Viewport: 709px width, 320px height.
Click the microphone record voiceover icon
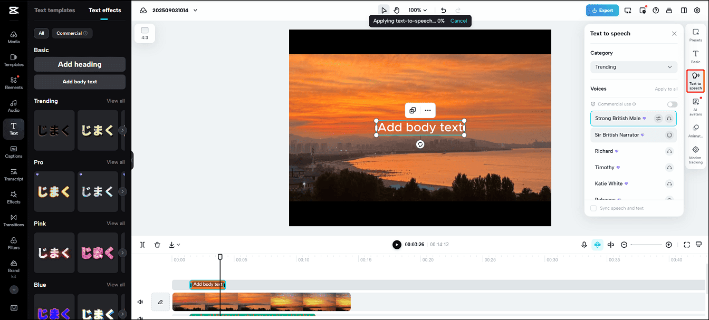tap(585, 245)
